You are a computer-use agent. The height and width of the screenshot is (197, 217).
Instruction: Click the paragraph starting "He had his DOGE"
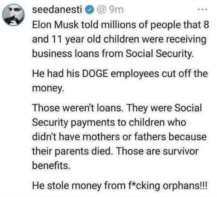pyautogui.click(x=120, y=81)
